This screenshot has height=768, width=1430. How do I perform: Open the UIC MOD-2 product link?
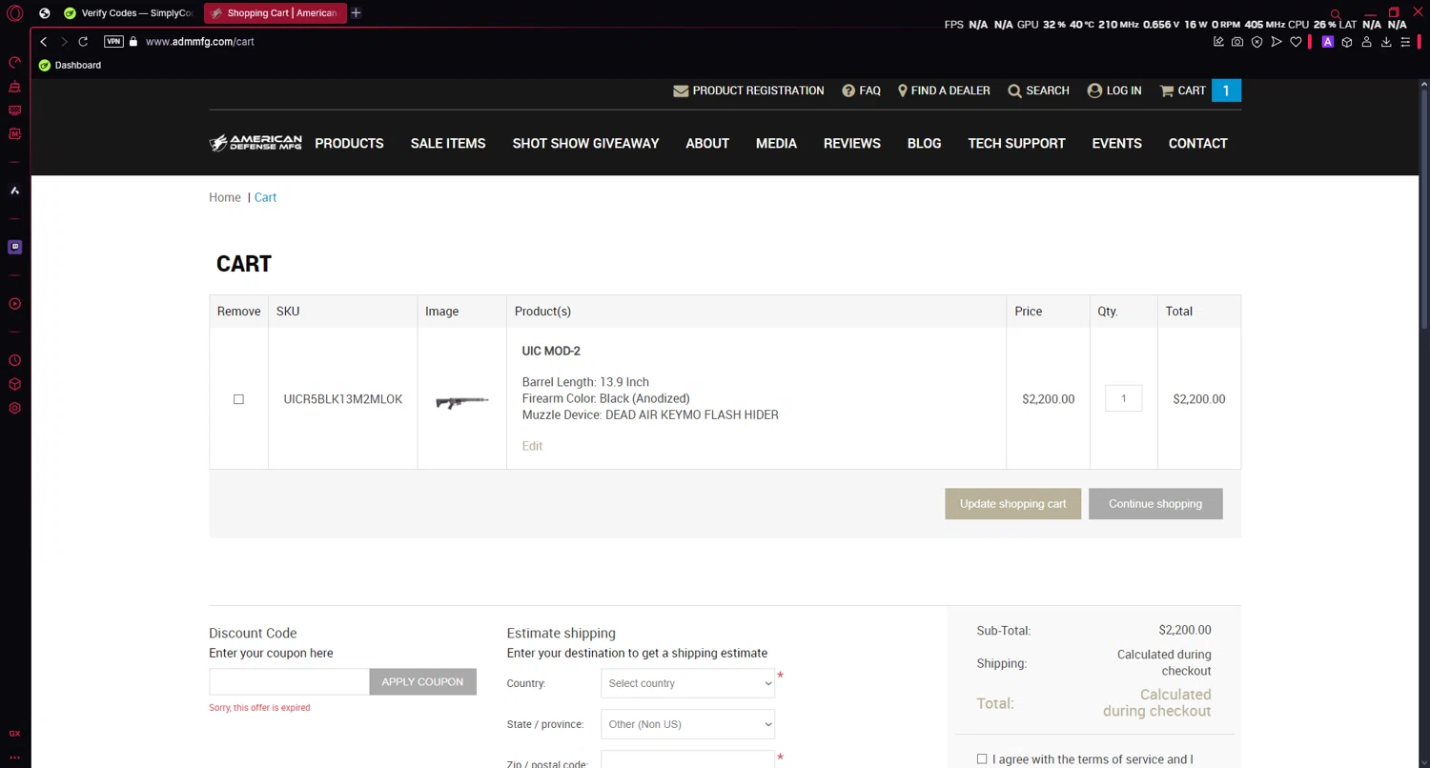tap(551, 351)
